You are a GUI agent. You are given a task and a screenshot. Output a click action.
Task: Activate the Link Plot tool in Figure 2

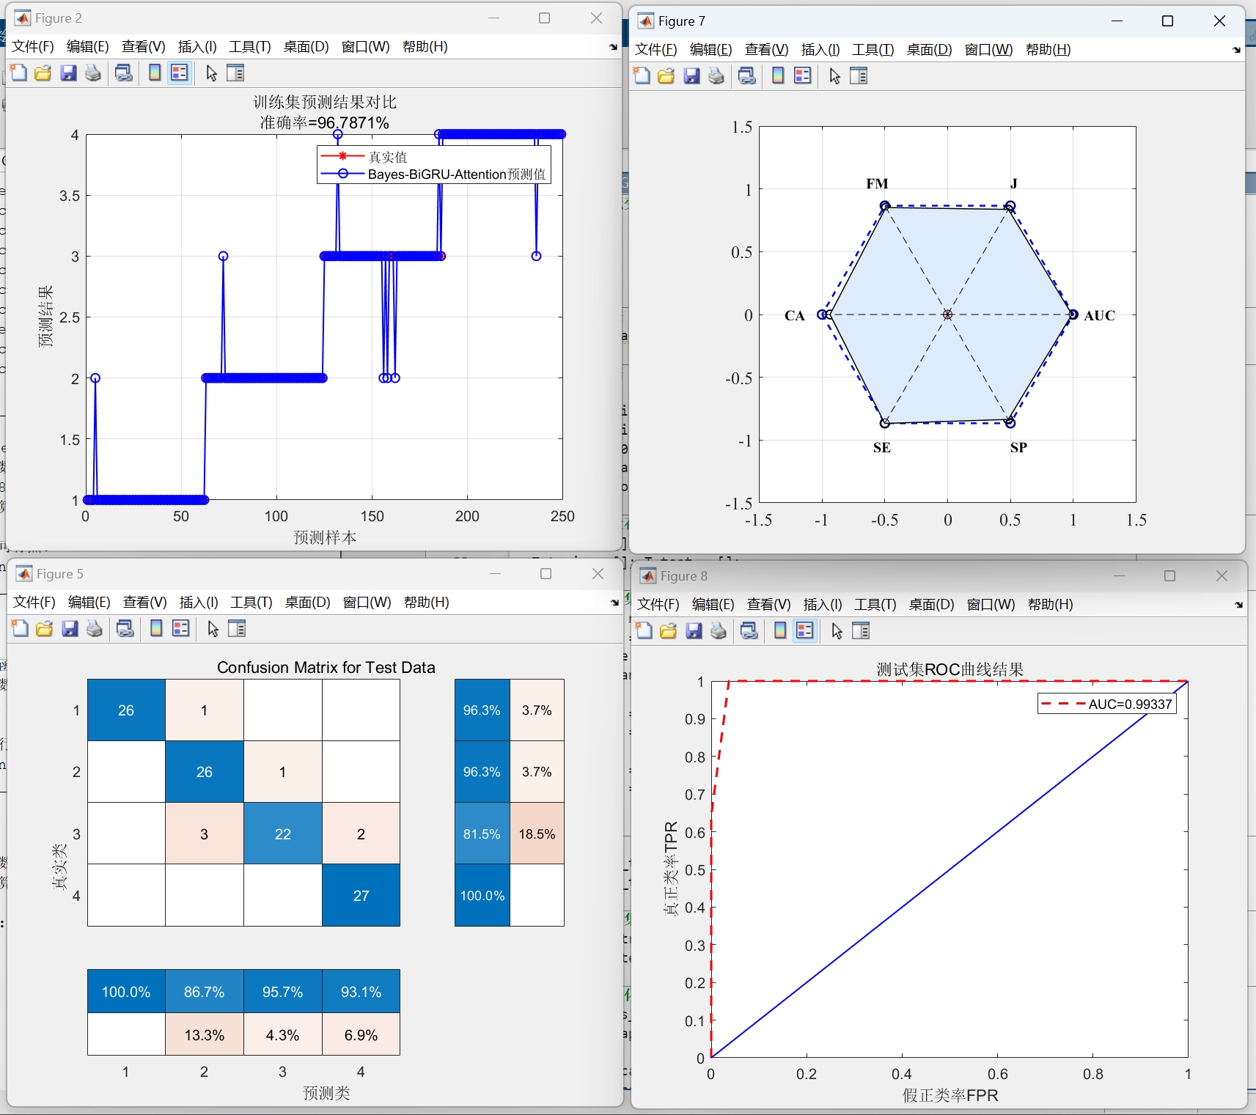123,73
